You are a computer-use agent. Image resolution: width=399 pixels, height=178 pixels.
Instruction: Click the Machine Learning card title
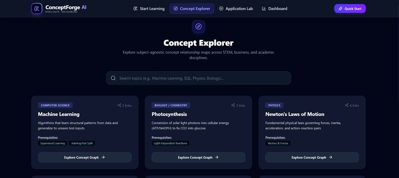[x=59, y=114]
